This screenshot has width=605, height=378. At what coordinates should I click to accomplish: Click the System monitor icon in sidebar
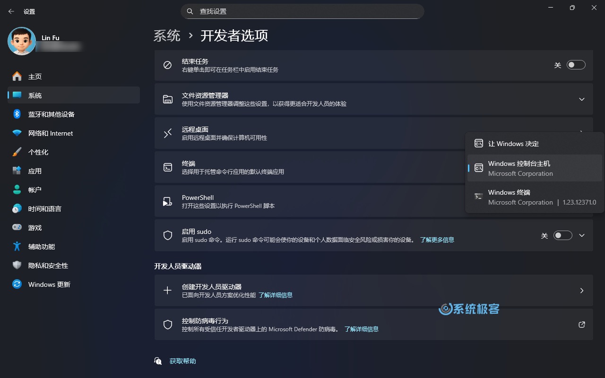point(17,95)
